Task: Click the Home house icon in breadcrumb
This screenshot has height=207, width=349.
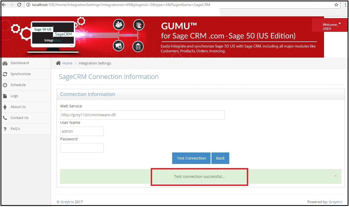Action: click(58, 63)
